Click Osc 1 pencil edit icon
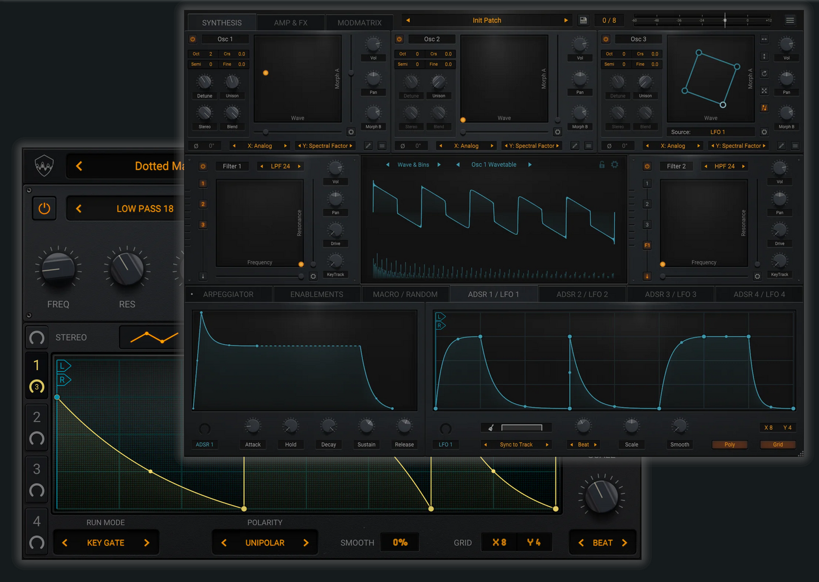Screen dimensions: 819x582 [368, 145]
